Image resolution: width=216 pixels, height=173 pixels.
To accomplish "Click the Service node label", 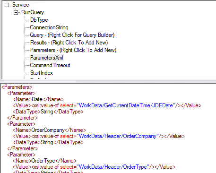I will (21, 5).
